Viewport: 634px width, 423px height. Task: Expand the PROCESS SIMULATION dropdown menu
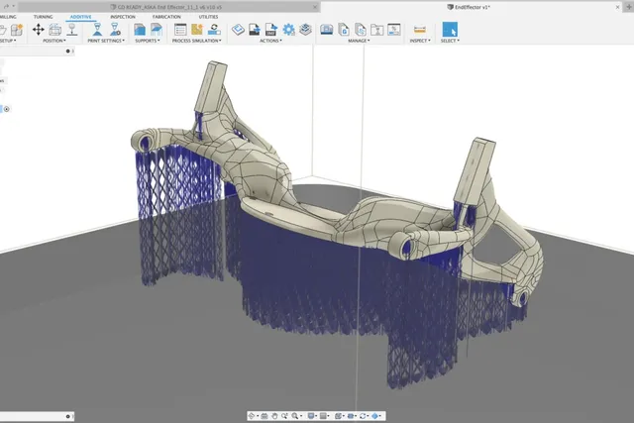point(197,41)
